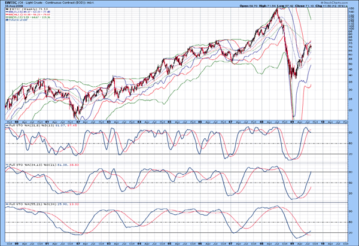Click the StockCharts.com watermark link
Image resolution: width=359 pixels, height=246 pixels.
click(x=337, y=2)
